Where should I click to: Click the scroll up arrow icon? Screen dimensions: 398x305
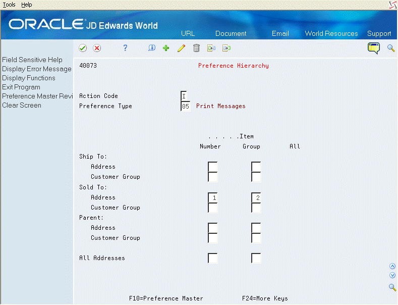(x=392, y=266)
